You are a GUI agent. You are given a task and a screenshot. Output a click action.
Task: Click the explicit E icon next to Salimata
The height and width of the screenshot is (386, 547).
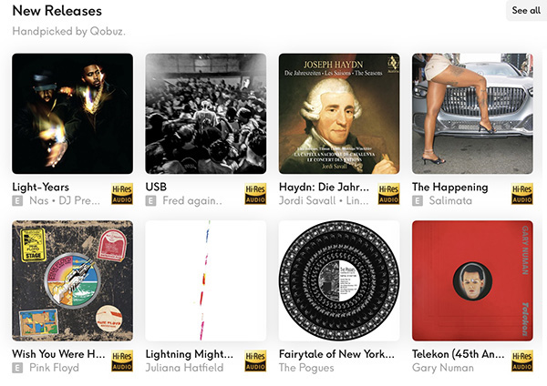418,201
